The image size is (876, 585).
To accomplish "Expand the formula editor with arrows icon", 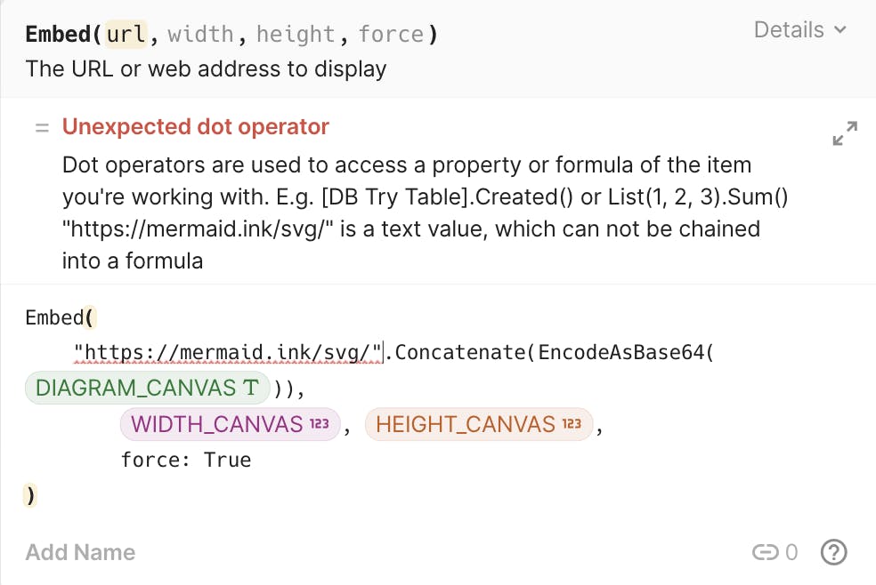I will (845, 133).
